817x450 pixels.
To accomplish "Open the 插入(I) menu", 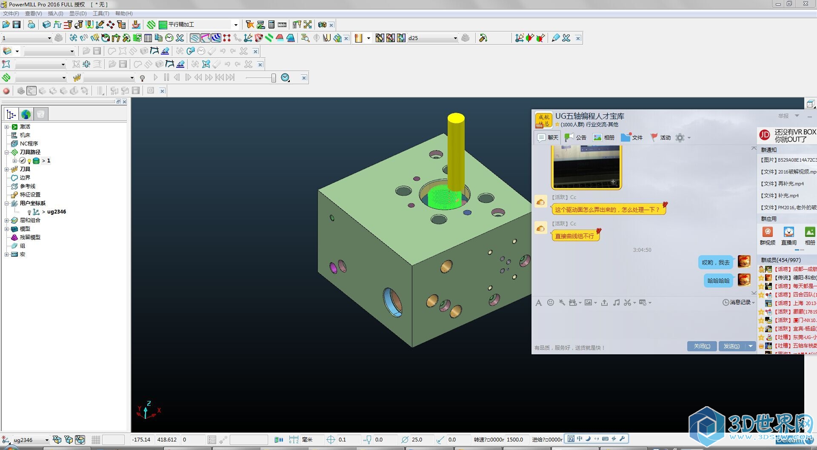I will tap(55, 14).
